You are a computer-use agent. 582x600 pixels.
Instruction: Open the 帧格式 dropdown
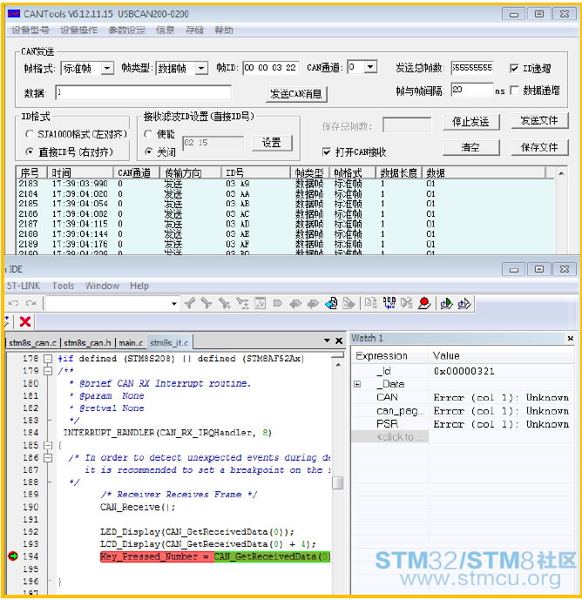pyautogui.click(x=107, y=69)
